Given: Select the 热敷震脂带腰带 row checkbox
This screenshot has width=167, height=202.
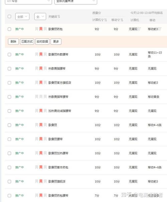Looking at the screenshot, I should (9, 97).
